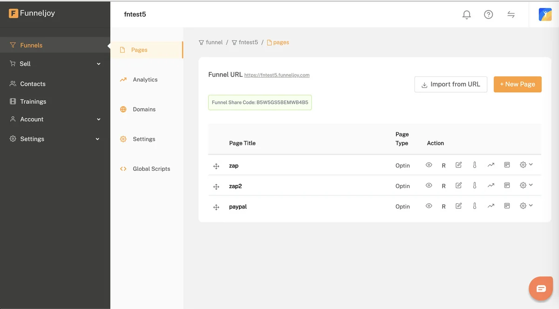The width and height of the screenshot is (559, 309).
Task: Edit the zap page with pencil icon
Action: tap(458, 165)
